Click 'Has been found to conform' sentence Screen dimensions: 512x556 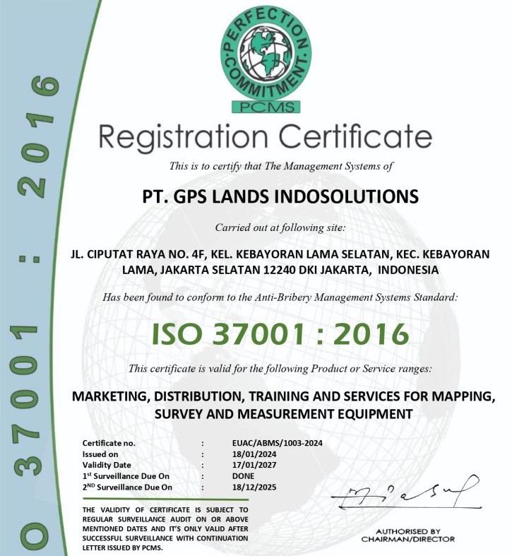280,297
